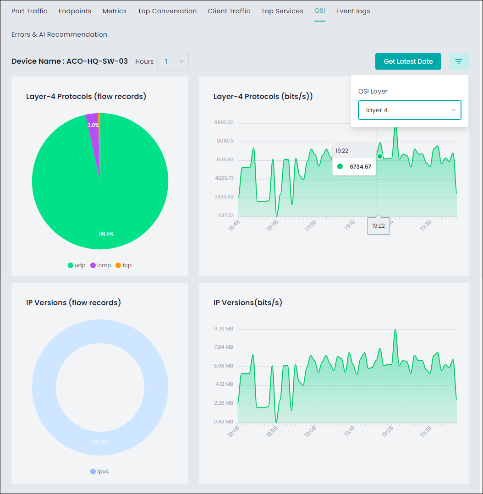The height and width of the screenshot is (494, 483).
Task: Open the filter icon button
Action: 458,61
